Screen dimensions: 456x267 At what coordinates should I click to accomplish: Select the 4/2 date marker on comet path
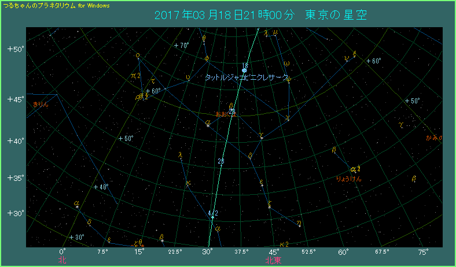pyautogui.click(x=212, y=214)
